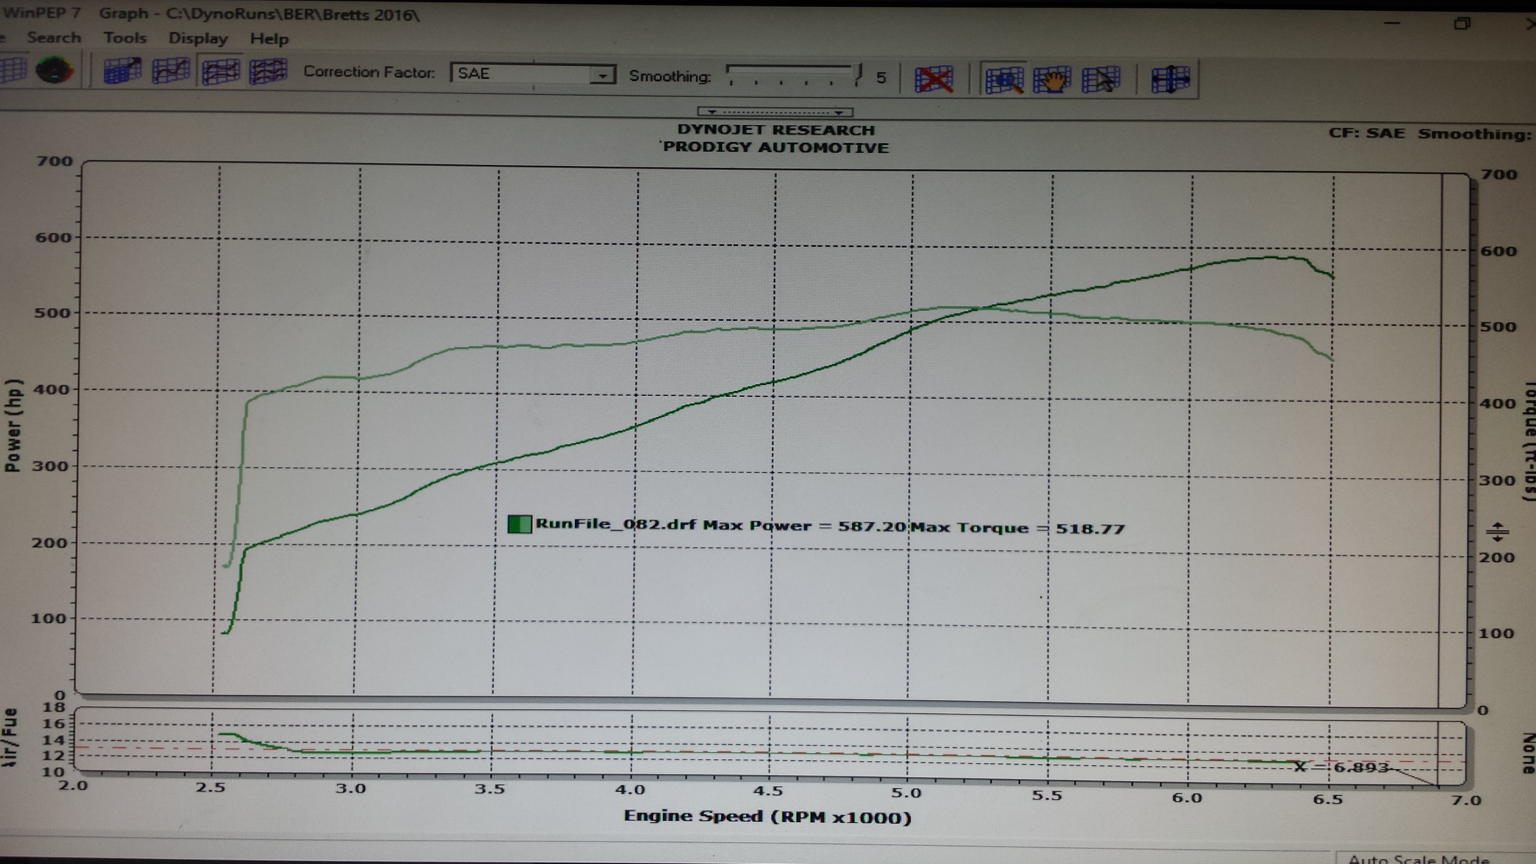The image size is (1536, 864).
Task: Select the two-curve graph layout icon
Action: point(221,72)
